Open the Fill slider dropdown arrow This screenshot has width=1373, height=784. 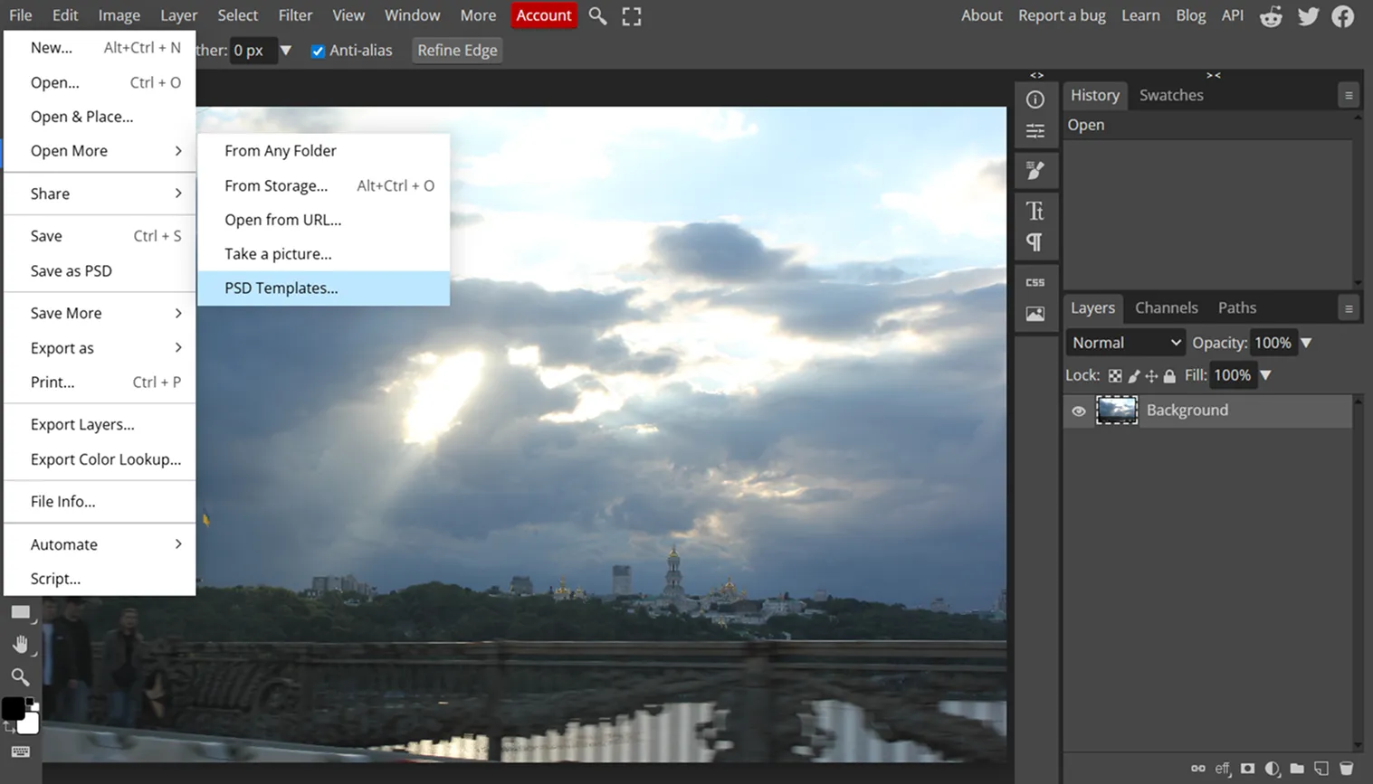coord(1265,375)
